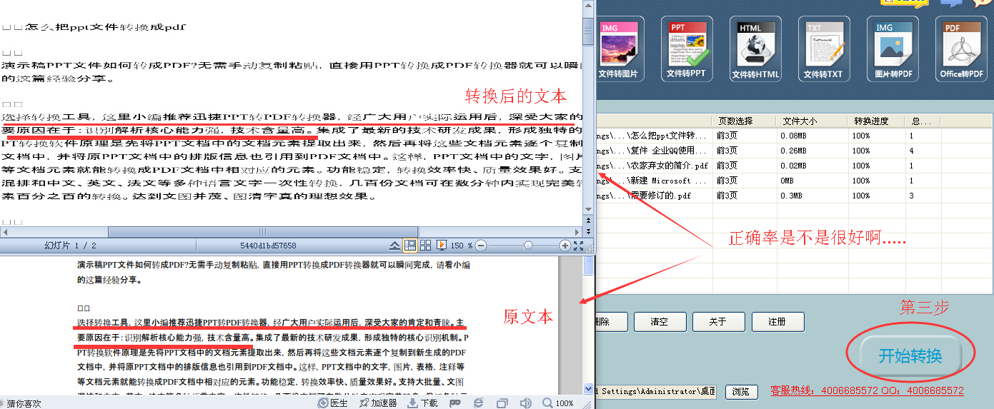This screenshot has width=994, height=409.
Task: Click the upward arrow icon beside view buttons
Action: pos(394,246)
